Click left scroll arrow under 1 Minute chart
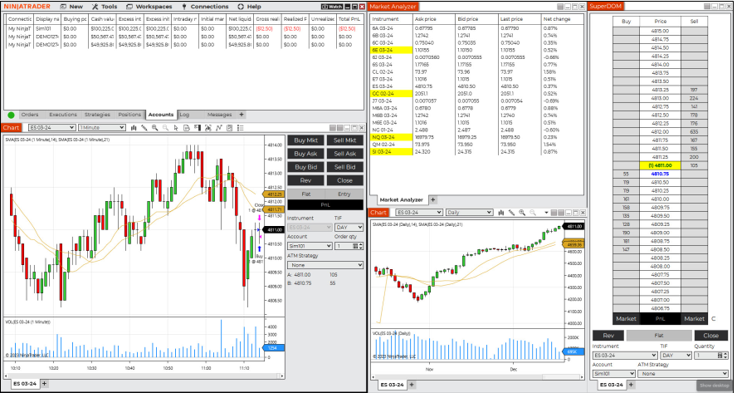 click(x=7, y=376)
